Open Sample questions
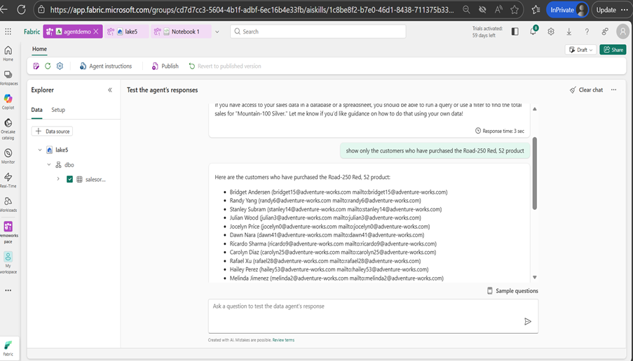633x361 pixels. pos(512,290)
